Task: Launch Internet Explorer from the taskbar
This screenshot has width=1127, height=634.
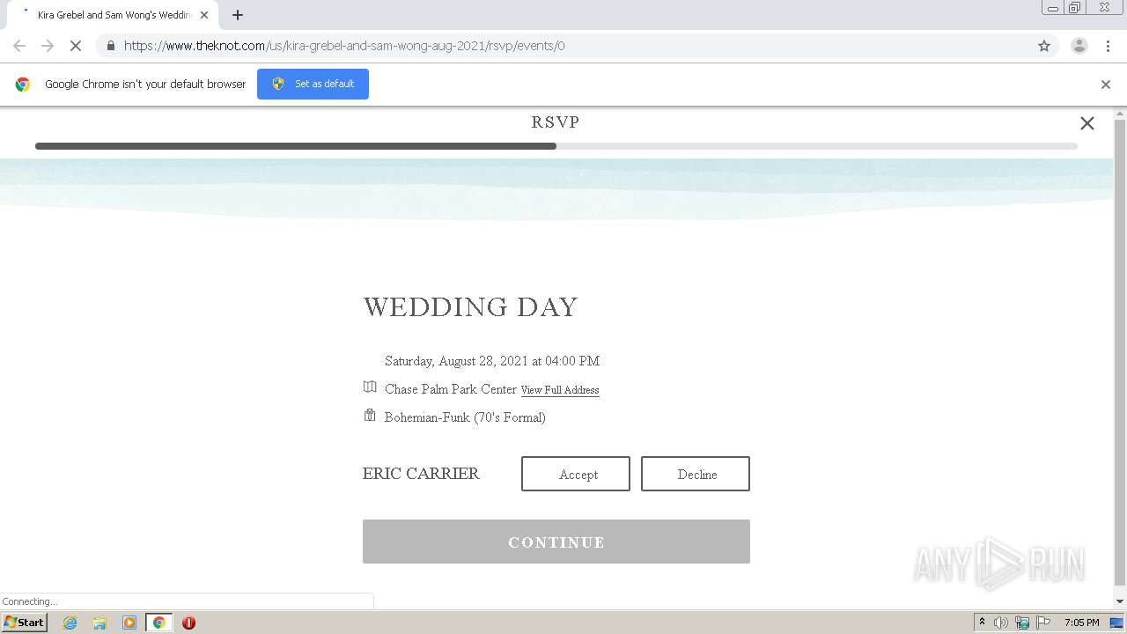Action: 70,623
